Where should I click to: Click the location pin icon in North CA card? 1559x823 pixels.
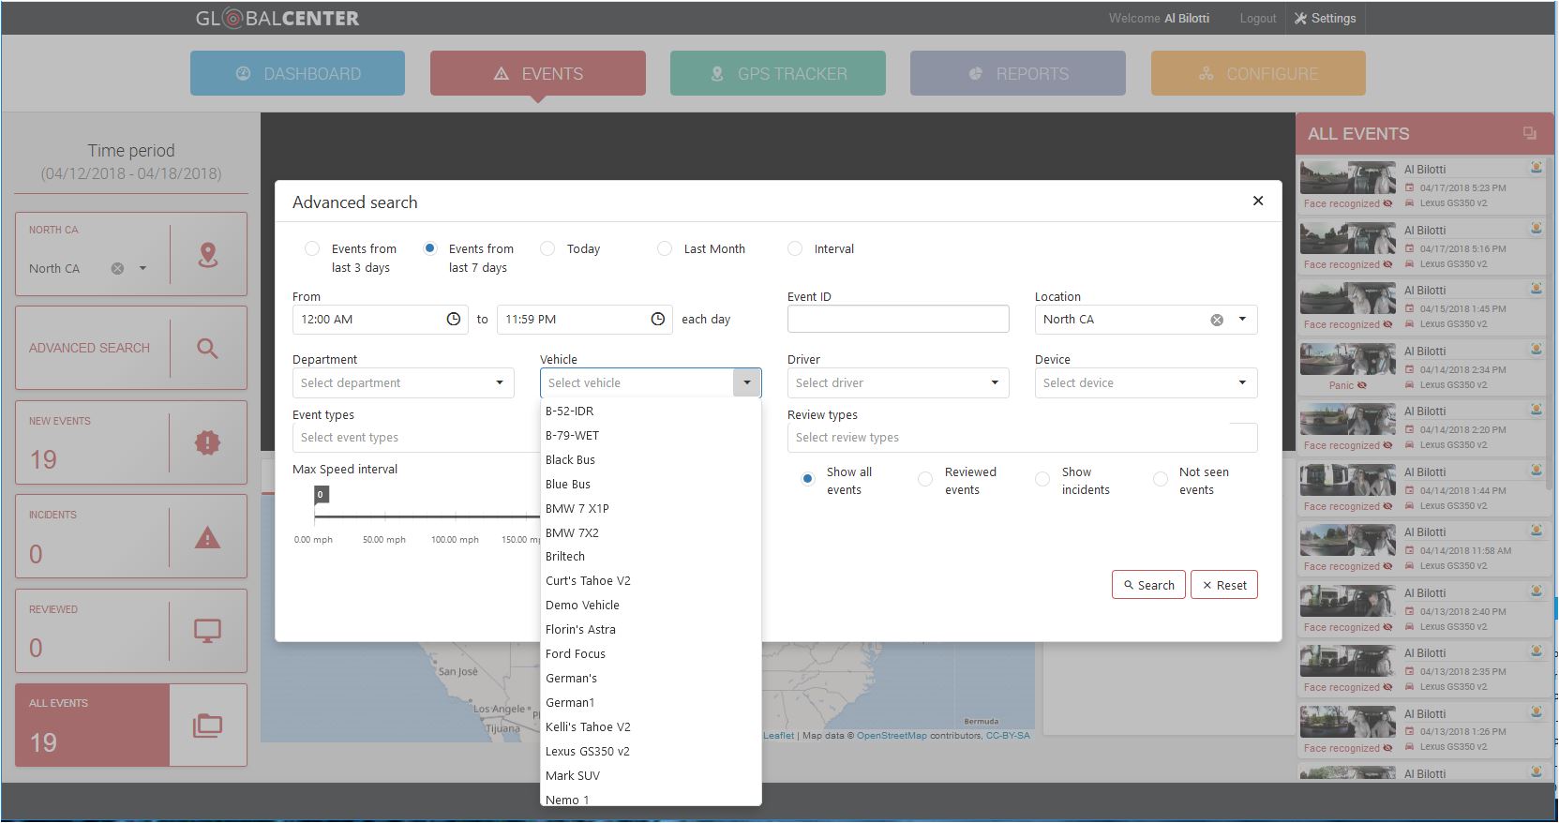pyautogui.click(x=208, y=255)
